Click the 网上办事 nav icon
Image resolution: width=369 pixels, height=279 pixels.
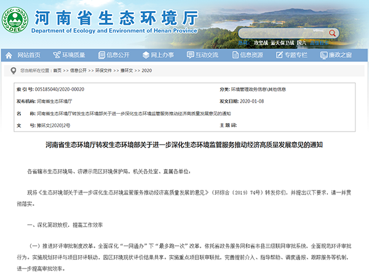click(x=145, y=55)
